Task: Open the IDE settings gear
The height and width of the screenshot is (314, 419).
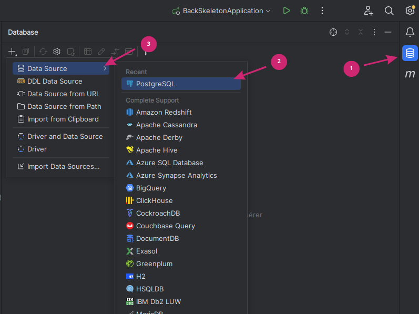Action: click(410, 11)
